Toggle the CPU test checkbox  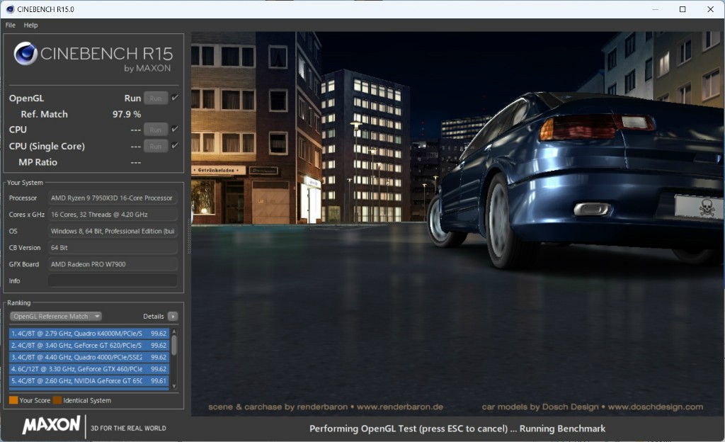point(175,129)
